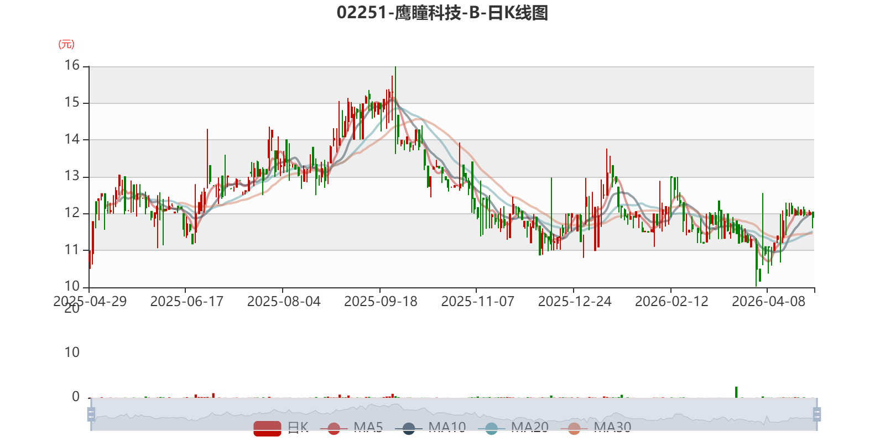Click the 2025-09-18 x-axis label
This screenshot has height=442, width=885.
(381, 301)
